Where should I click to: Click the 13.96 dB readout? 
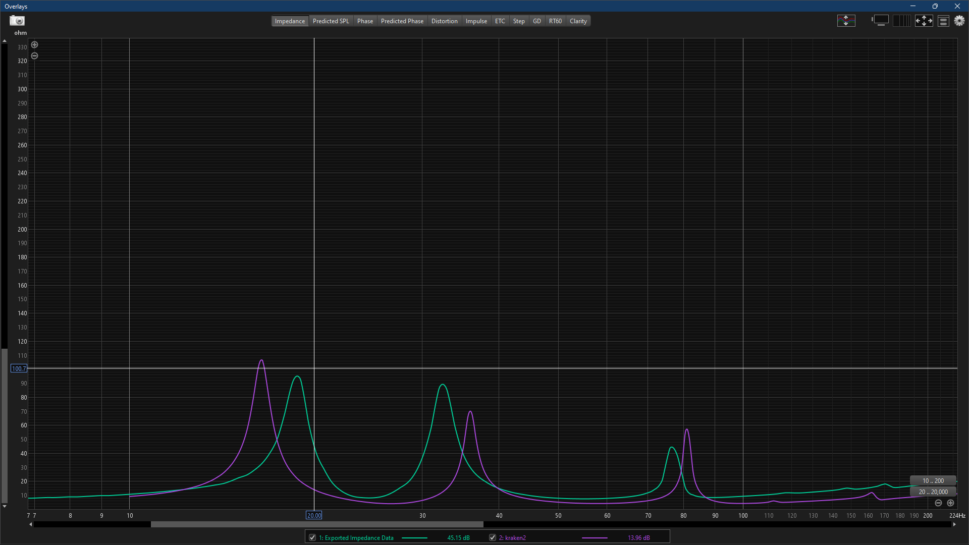coord(638,538)
